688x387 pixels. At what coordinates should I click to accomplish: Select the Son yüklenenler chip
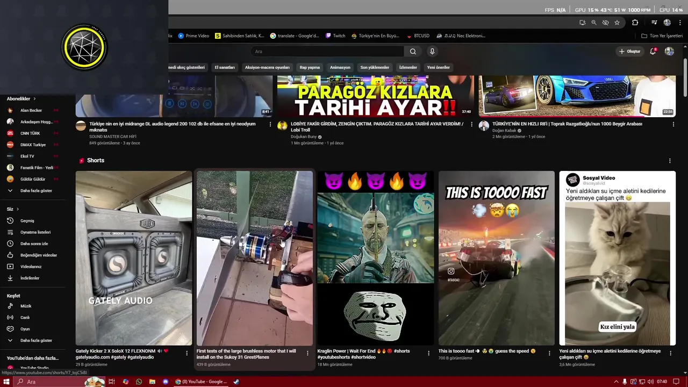point(375,68)
